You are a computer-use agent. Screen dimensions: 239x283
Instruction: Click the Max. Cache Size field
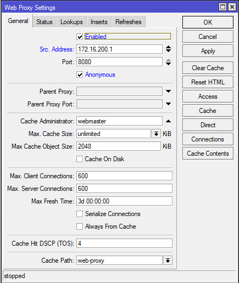[x=114, y=134]
